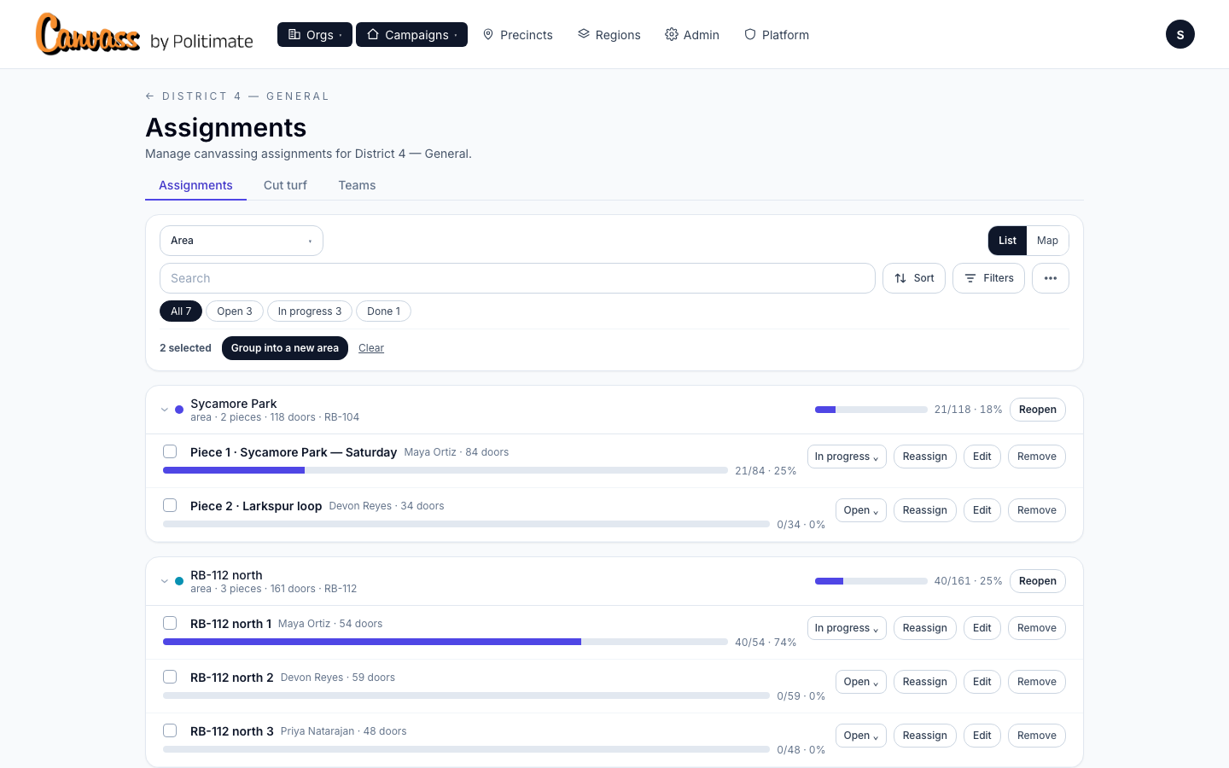Open status dropdown for RB-112 north 3

[x=861, y=736]
